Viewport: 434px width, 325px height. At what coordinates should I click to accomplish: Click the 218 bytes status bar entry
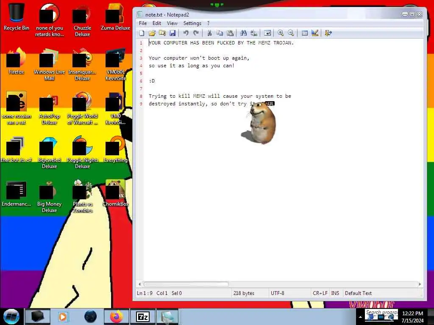244,293
